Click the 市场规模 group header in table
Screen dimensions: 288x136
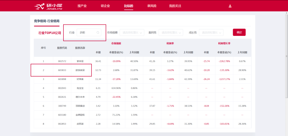point(116,44)
